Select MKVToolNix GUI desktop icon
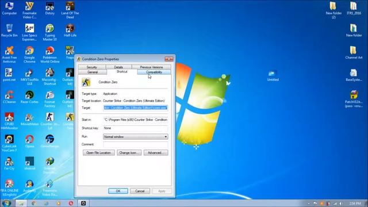Viewport: 368px width, 207px height. pos(29,76)
